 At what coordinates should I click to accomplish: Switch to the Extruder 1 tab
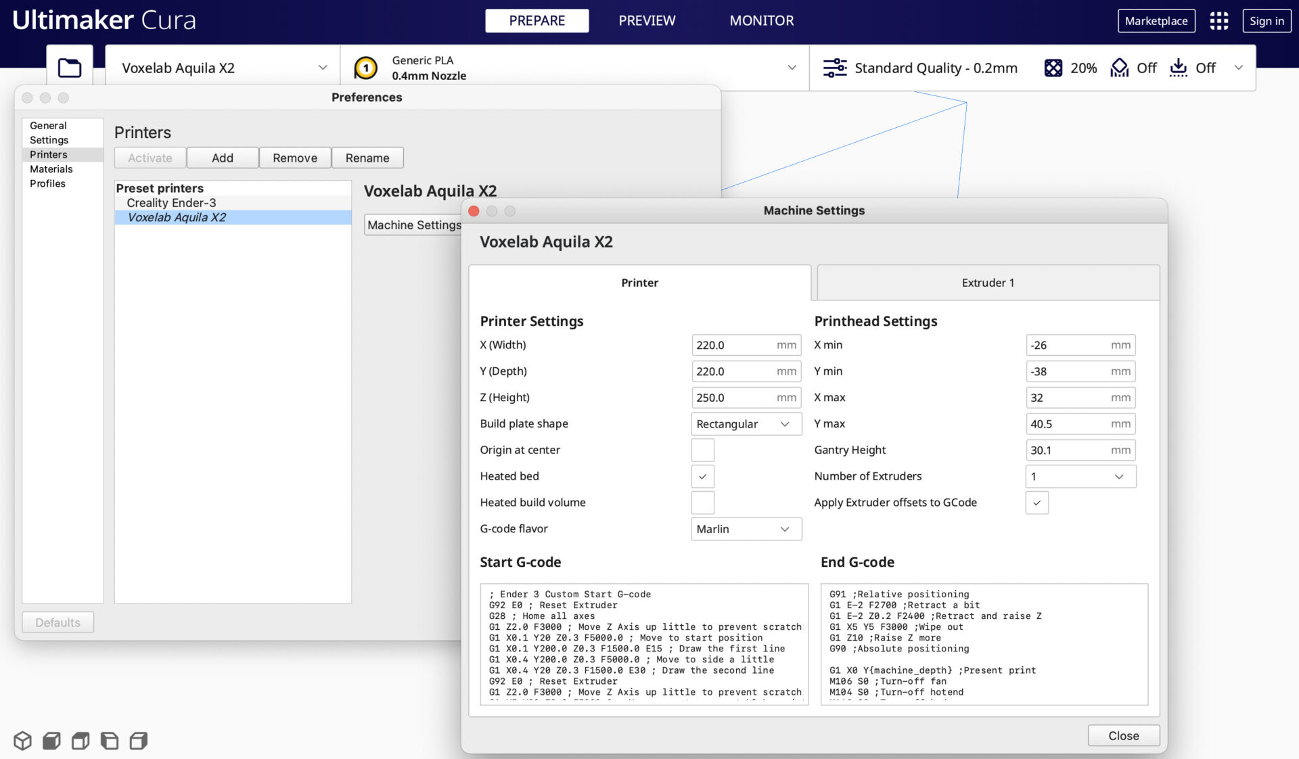[988, 283]
